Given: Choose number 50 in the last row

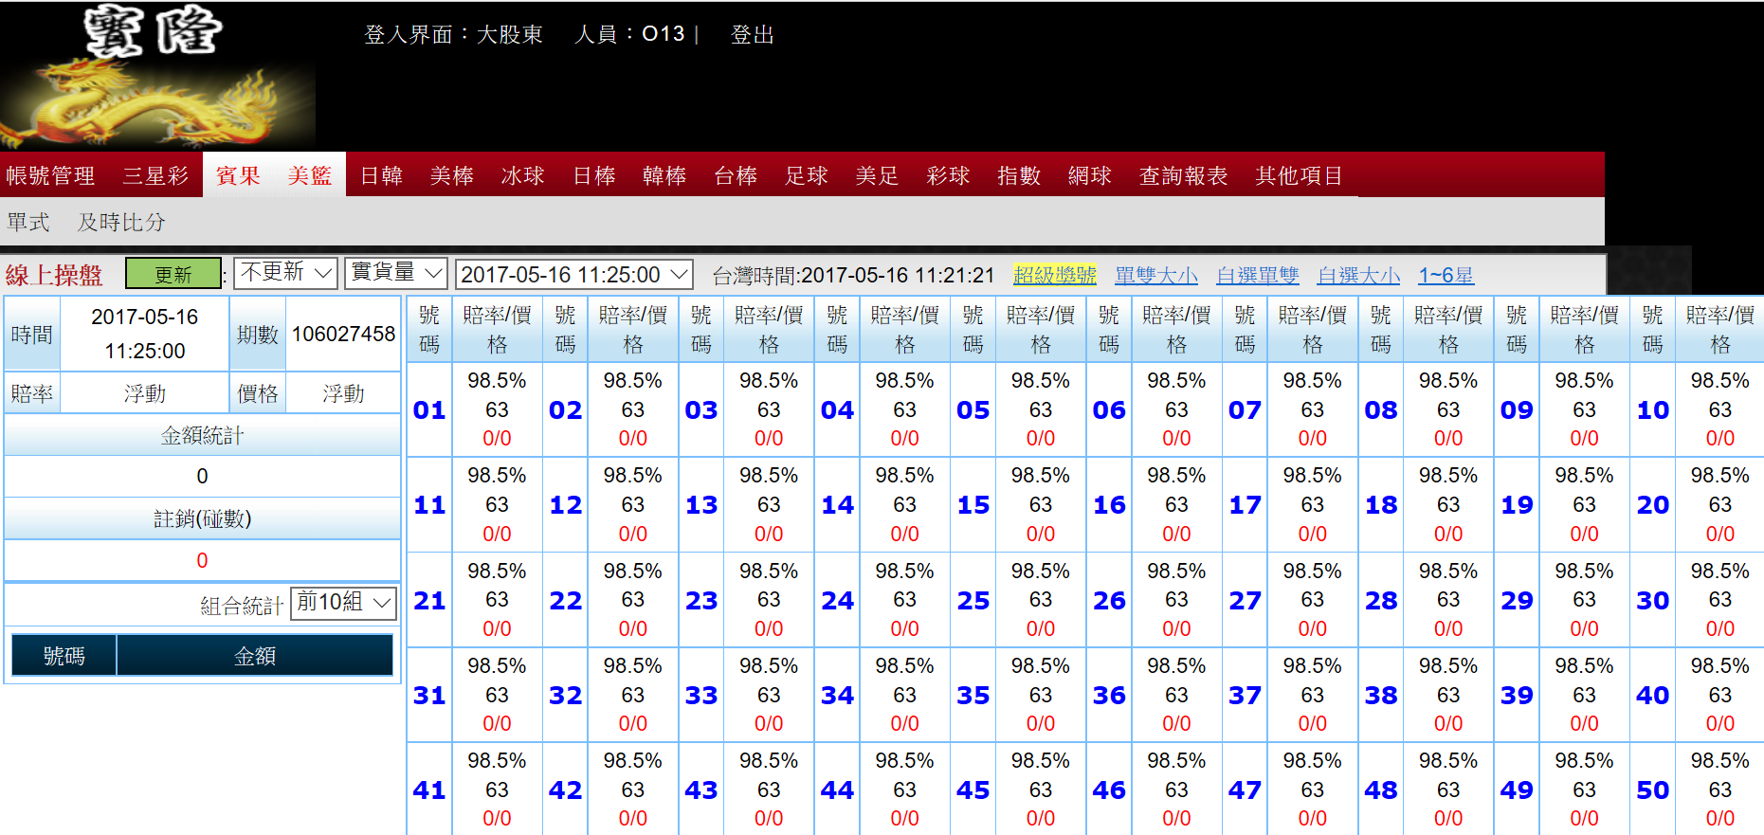Looking at the screenshot, I should pos(1653,790).
